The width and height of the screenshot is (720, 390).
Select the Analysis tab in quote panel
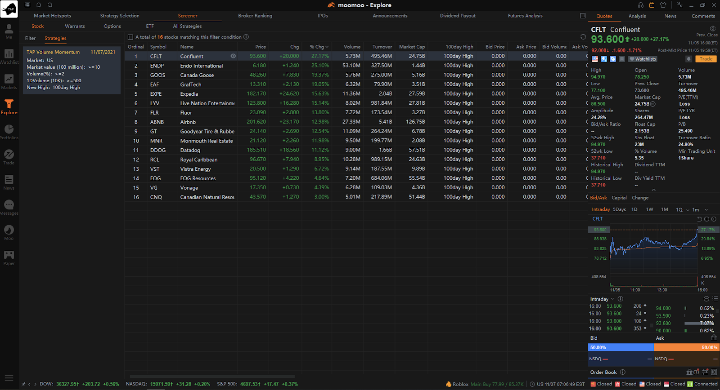(x=637, y=16)
